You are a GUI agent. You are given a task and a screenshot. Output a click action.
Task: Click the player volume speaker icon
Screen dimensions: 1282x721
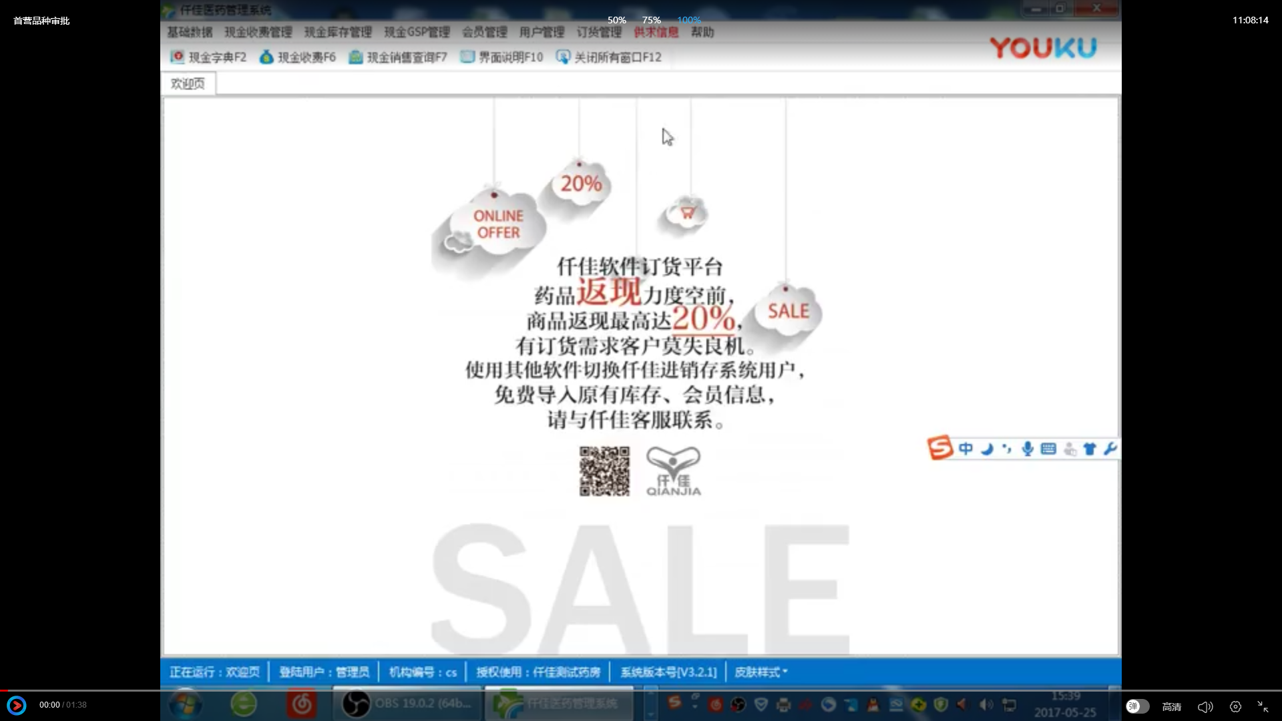[1205, 706]
